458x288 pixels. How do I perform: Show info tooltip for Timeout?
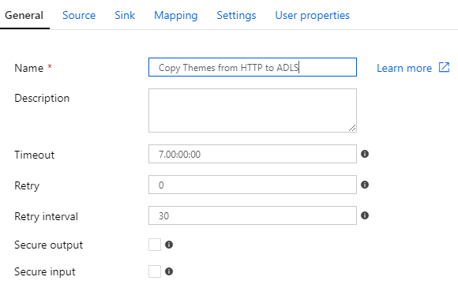[365, 154]
